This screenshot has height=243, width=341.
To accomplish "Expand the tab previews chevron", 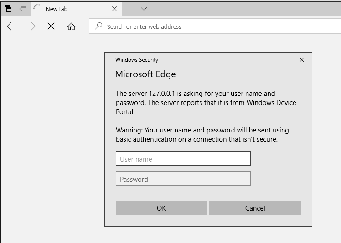I will (x=144, y=9).
